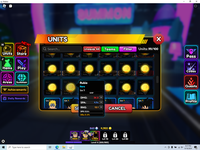The height and width of the screenshot is (150, 200).
Task: Select the equipped 1,700¥ rainbow-bordered unit
Action: pos(95,136)
